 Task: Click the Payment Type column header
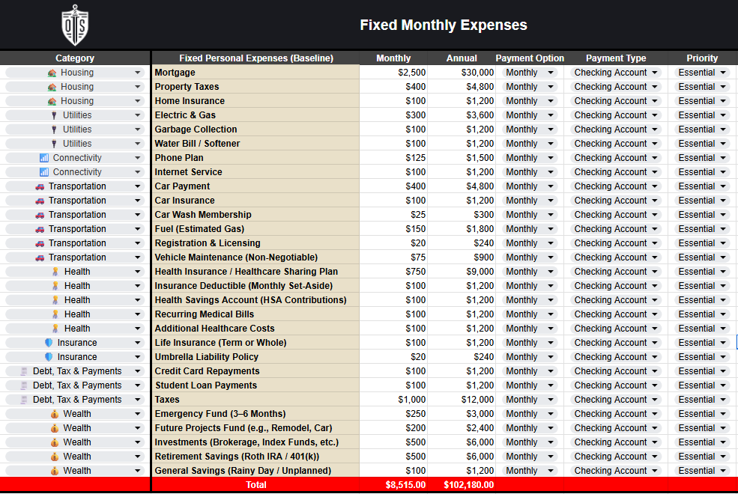(616, 58)
